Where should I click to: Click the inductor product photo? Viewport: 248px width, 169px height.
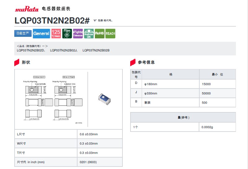point(104,99)
